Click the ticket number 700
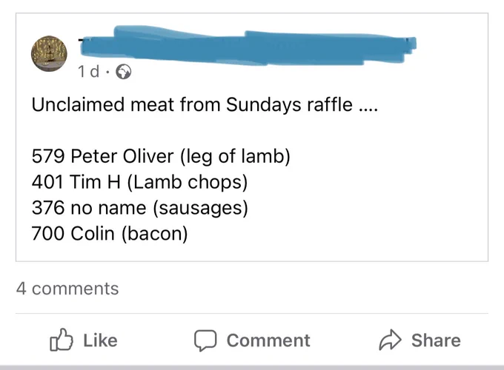 [x=47, y=233]
